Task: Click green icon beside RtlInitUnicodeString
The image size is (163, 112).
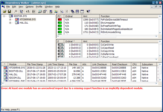Action: pyautogui.click(x=60, y=32)
